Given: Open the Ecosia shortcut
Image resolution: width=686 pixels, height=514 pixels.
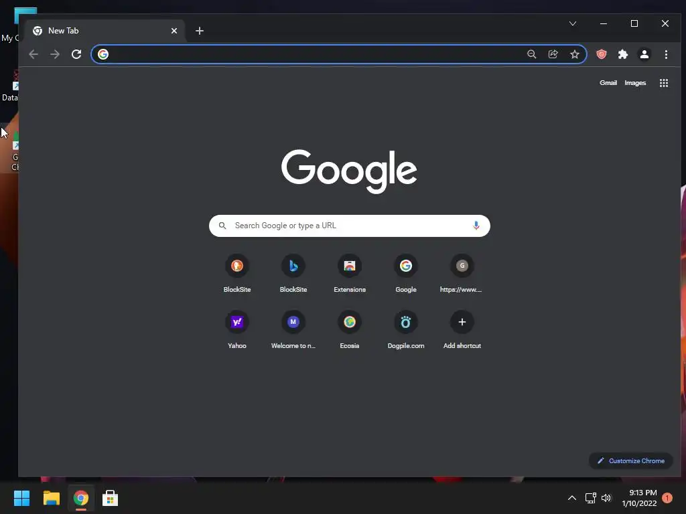Looking at the screenshot, I should point(350,329).
